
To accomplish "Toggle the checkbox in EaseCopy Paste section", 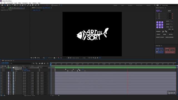I will (x=167, y=52).
